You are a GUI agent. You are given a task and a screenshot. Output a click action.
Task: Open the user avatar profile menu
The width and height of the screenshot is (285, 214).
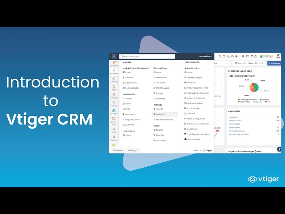(x=278, y=57)
